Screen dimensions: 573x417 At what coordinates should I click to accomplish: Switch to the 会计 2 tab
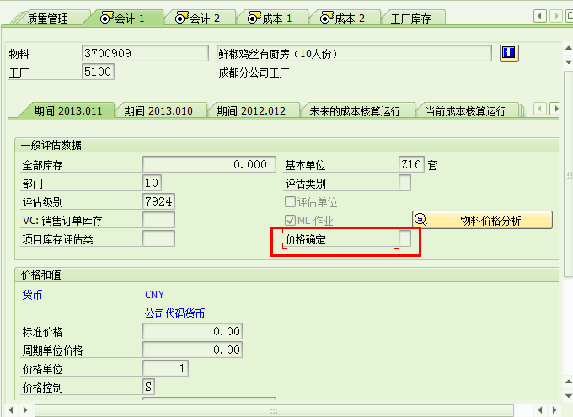click(198, 18)
